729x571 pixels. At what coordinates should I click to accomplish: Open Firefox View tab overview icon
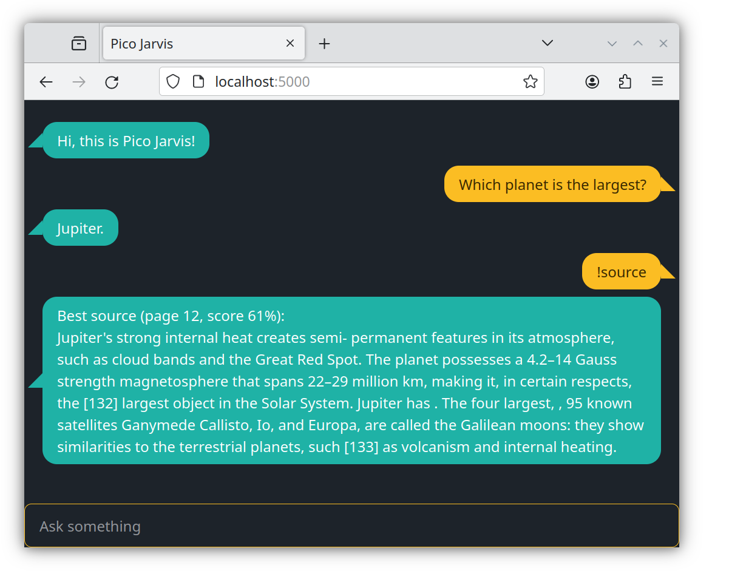pyautogui.click(x=79, y=43)
